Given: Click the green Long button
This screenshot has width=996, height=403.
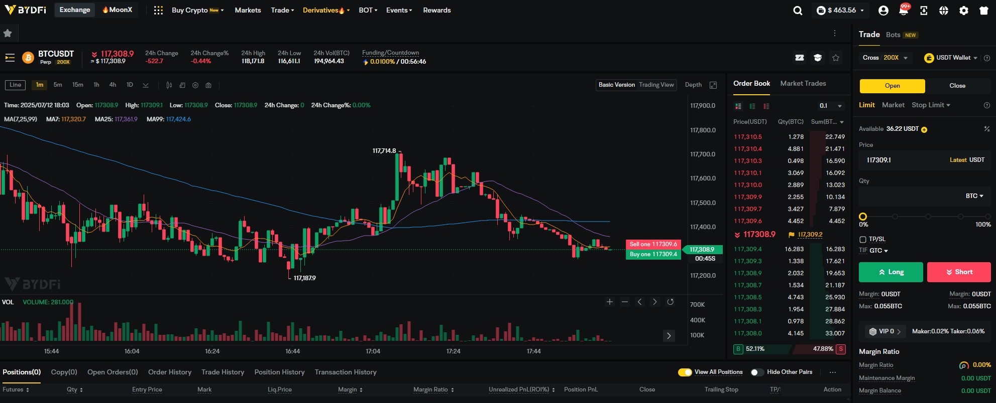Looking at the screenshot, I should tap(891, 272).
